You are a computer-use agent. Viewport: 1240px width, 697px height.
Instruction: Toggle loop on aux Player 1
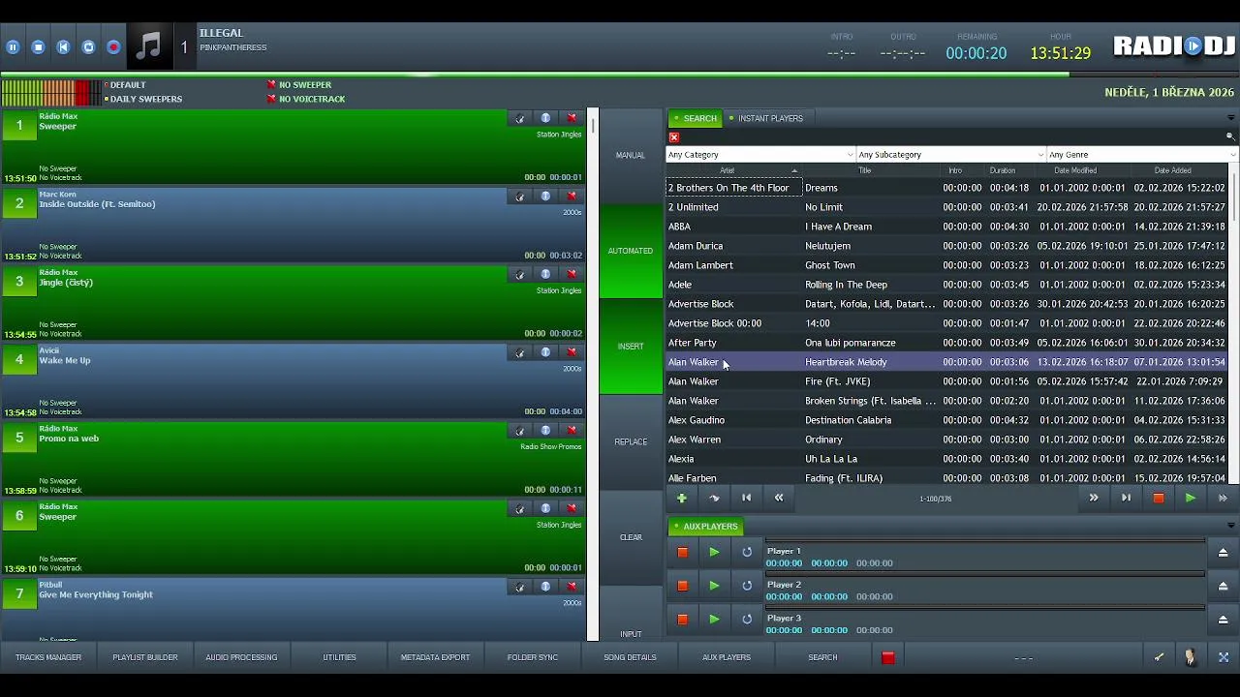click(747, 552)
